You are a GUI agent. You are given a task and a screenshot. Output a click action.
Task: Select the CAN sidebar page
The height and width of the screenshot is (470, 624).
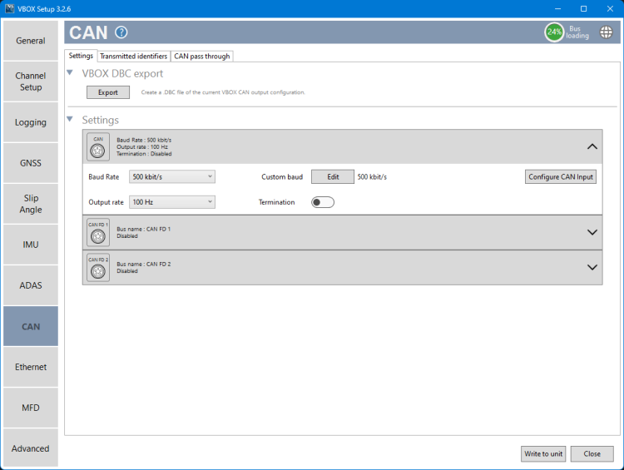click(31, 326)
